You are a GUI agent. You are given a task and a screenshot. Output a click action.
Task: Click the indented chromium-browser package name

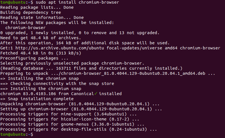coord(25,28)
